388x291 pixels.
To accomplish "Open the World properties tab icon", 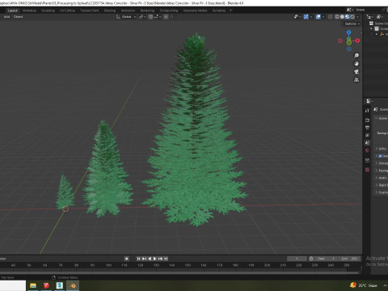I will pos(367,150).
